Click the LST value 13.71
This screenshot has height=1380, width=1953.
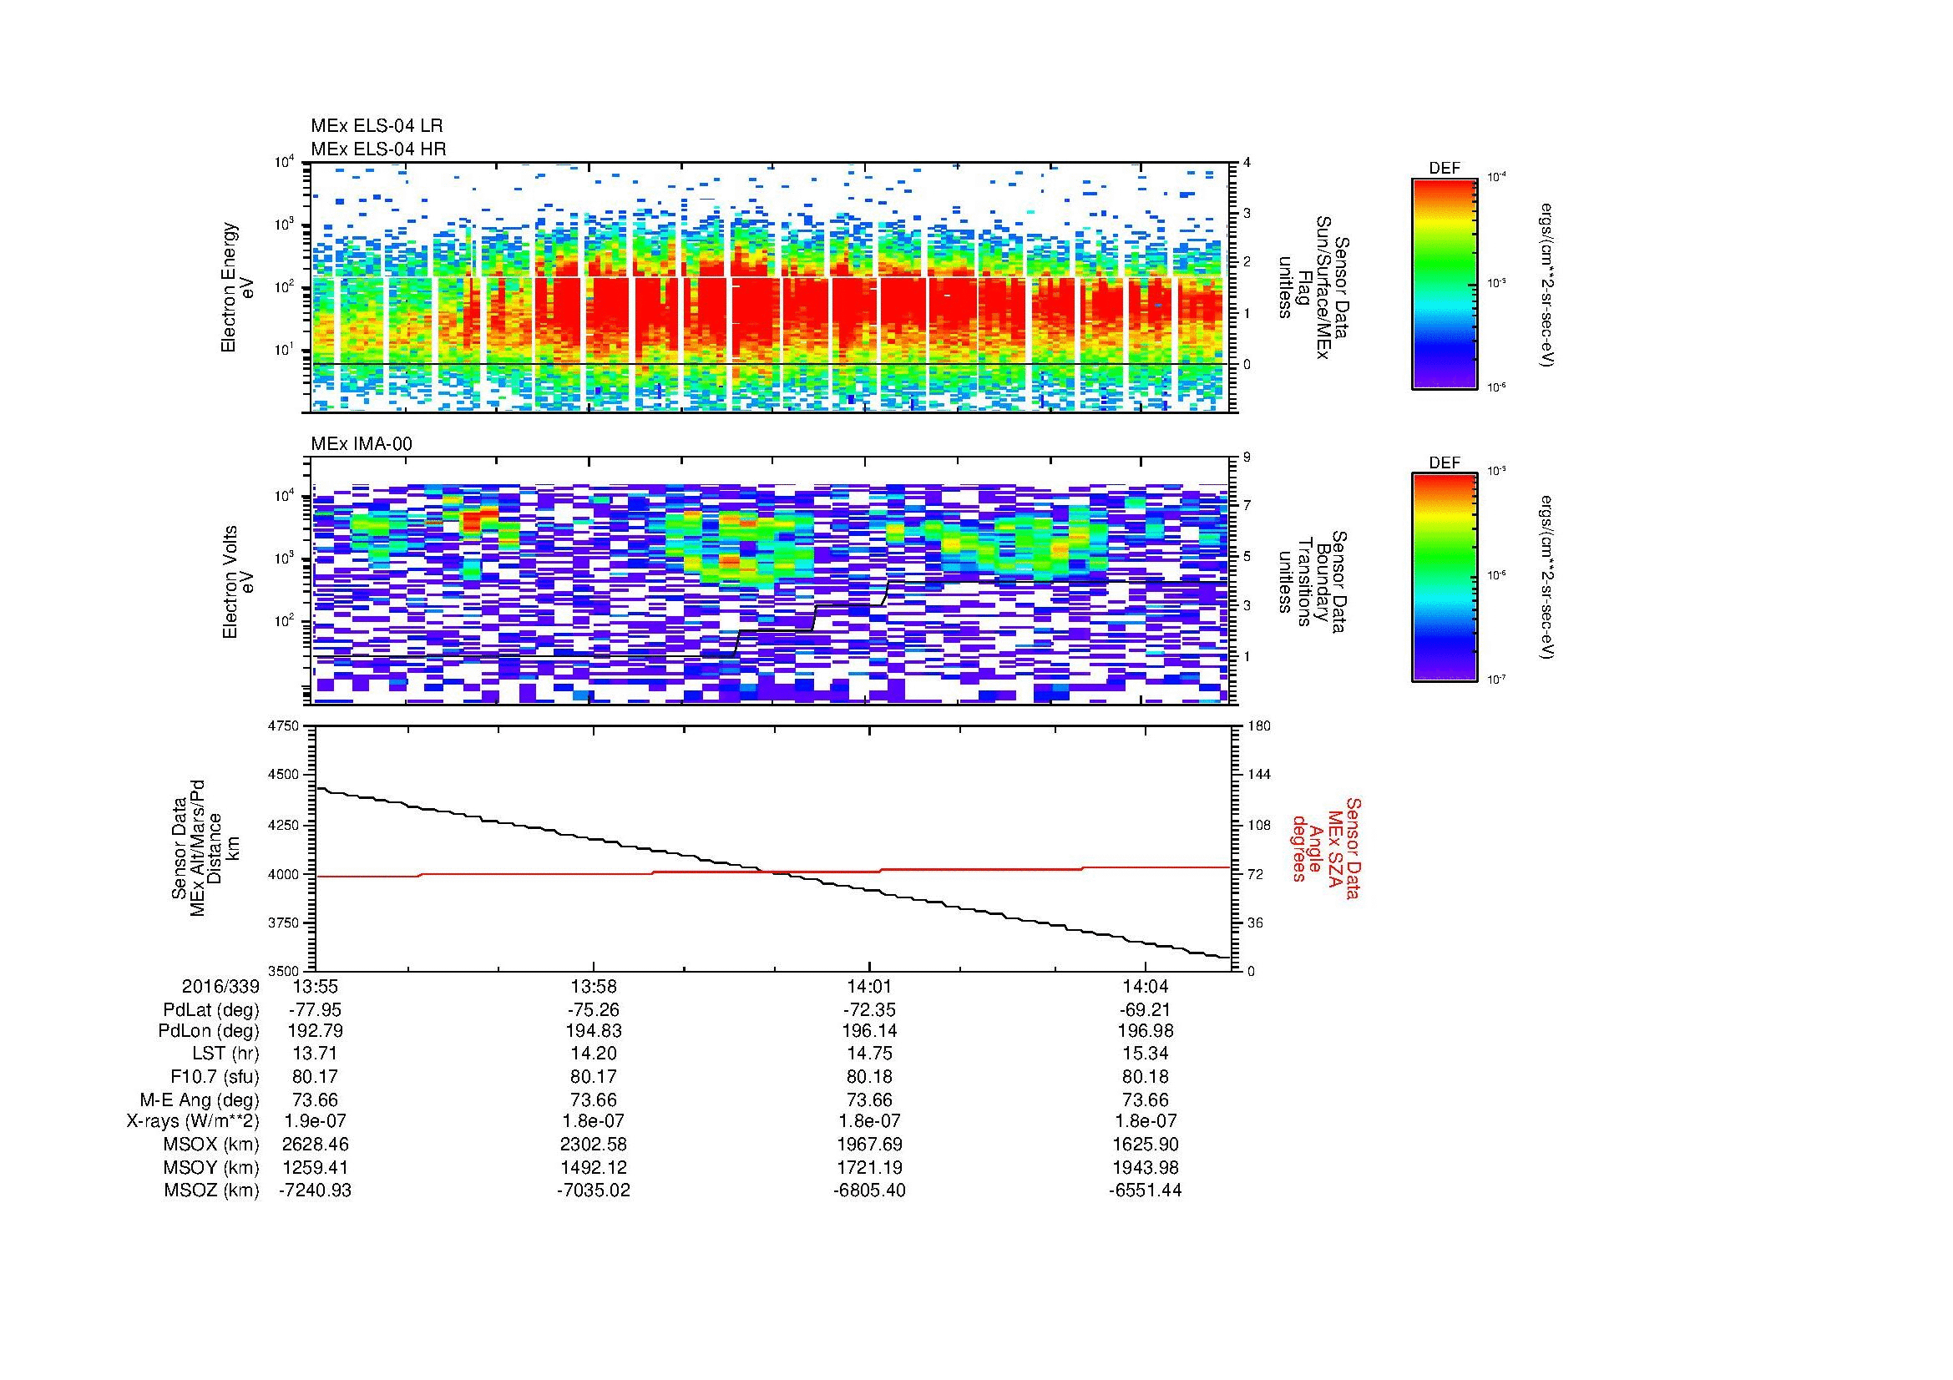click(316, 1054)
